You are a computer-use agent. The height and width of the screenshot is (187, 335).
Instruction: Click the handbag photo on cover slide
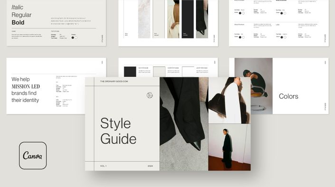click(x=230, y=100)
